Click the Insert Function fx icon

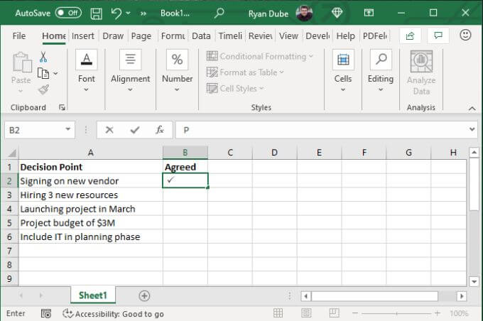(160, 130)
